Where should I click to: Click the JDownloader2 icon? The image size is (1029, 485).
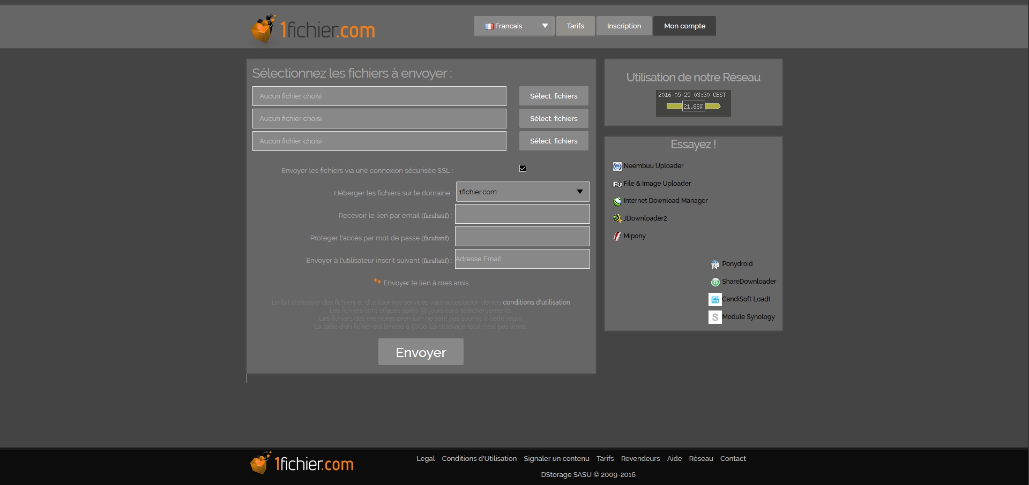point(617,218)
